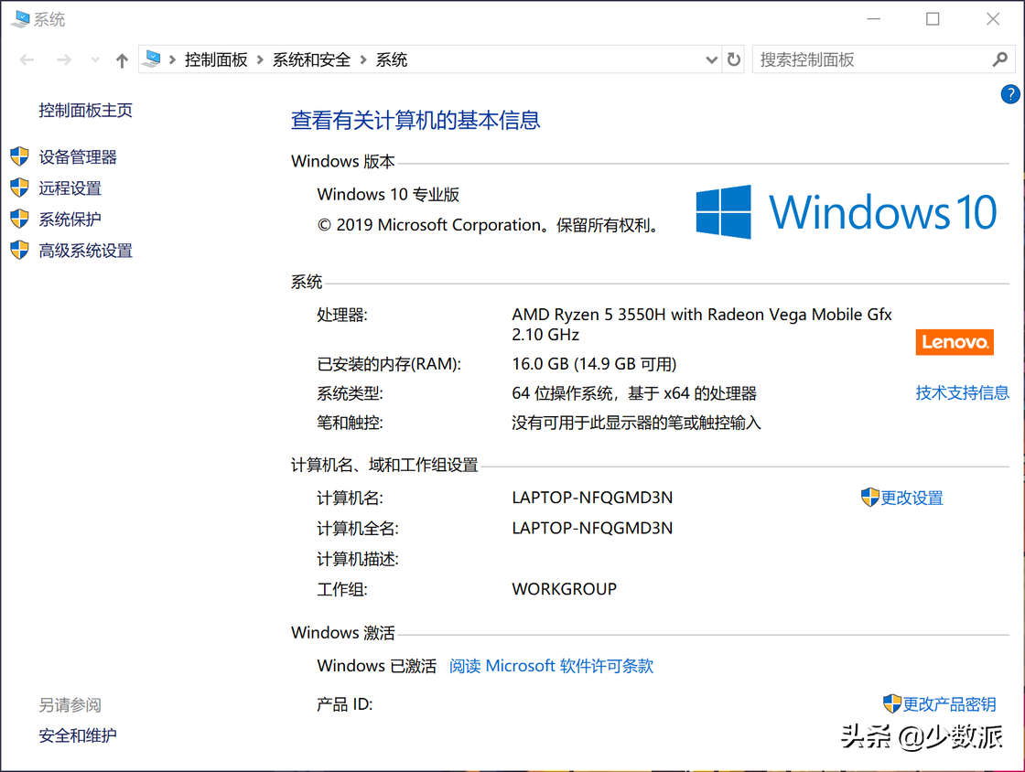Click the shield icon next to 高级系统设置
The width and height of the screenshot is (1025, 772).
(19, 250)
